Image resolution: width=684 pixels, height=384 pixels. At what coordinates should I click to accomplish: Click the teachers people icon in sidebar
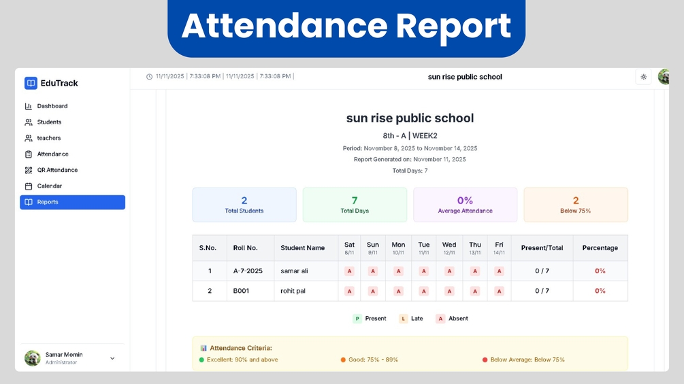coord(29,139)
